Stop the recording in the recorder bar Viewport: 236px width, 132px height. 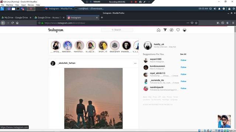tap(136, 2)
